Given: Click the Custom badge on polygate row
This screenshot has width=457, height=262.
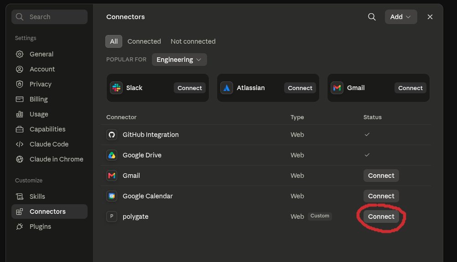Looking at the screenshot, I should pyautogui.click(x=320, y=216).
